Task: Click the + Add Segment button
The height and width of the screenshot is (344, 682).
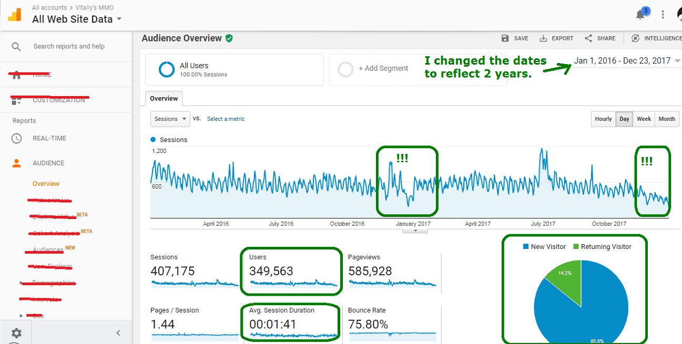Action: tap(383, 68)
